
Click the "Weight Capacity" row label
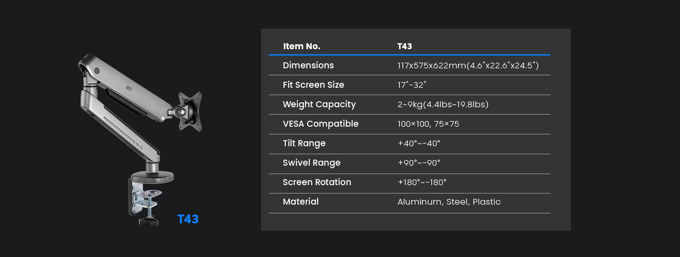319,104
